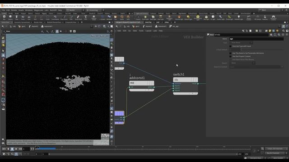The width and height of the screenshot is (289, 162).
Task: Click the find node magnifier in network editor
Action: click(x=284, y=31)
